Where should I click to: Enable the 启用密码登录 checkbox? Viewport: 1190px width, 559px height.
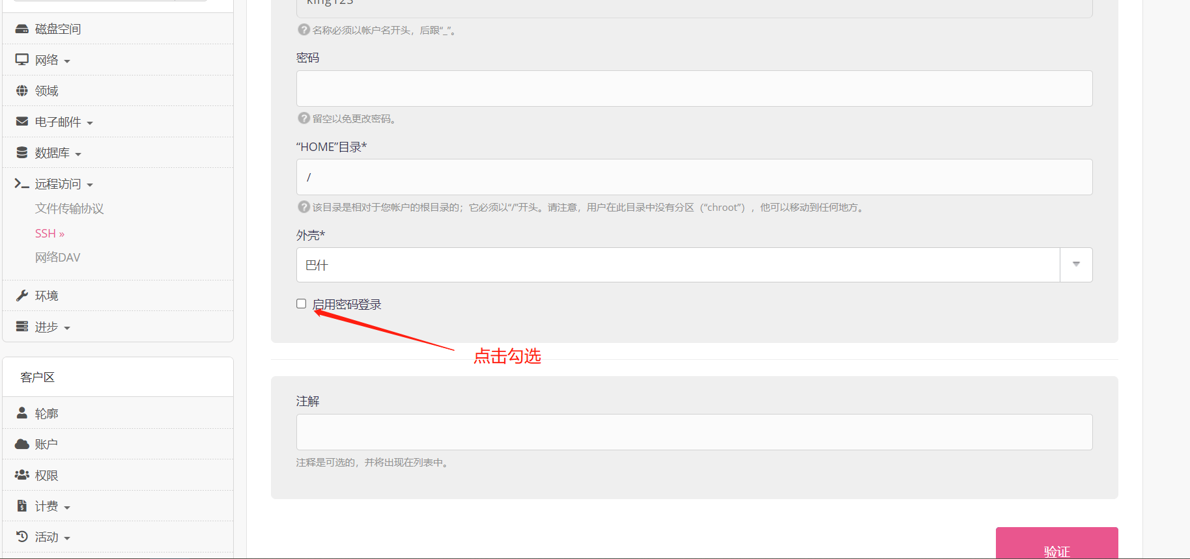click(x=301, y=304)
